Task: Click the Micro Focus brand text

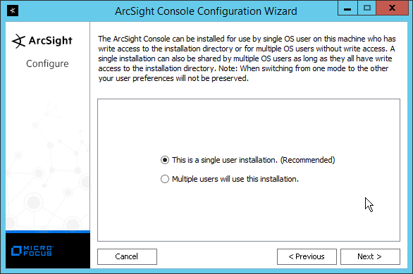Action: (x=38, y=251)
